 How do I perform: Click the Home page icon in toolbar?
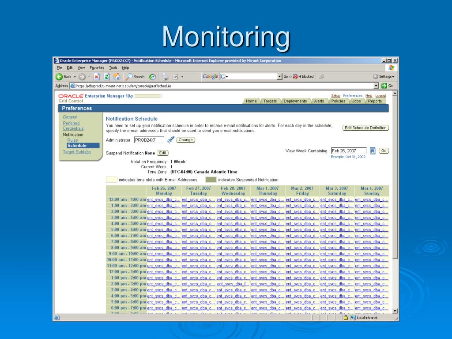point(117,76)
